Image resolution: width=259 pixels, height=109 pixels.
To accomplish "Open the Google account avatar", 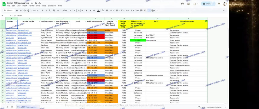I will pyautogui.click(x=225, y=4).
